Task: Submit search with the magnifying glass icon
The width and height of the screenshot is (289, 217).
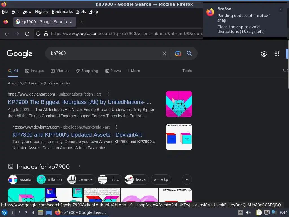Action: (189, 53)
